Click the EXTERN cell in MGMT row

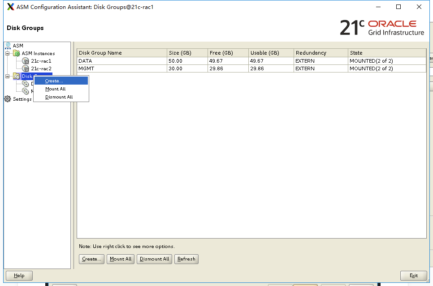click(x=321, y=68)
